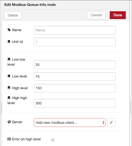Click the Server label text

[17, 122]
